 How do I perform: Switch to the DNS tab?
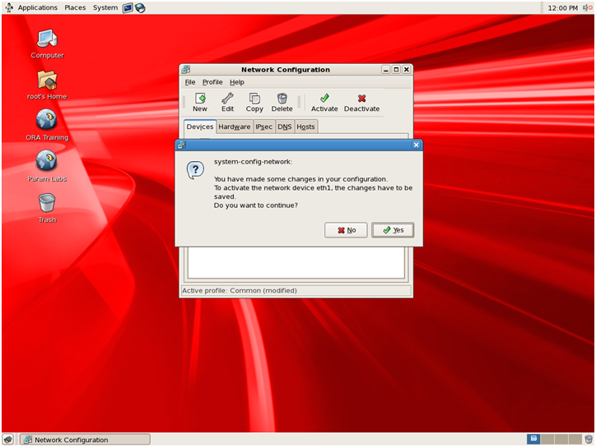coord(284,127)
